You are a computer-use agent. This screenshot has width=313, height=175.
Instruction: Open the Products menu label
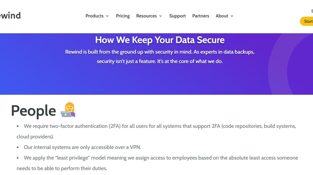click(x=94, y=16)
